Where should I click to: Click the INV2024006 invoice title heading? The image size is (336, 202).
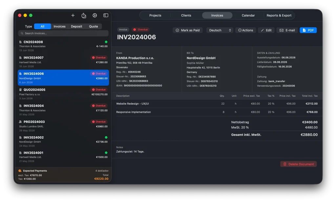tap(136, 37)
